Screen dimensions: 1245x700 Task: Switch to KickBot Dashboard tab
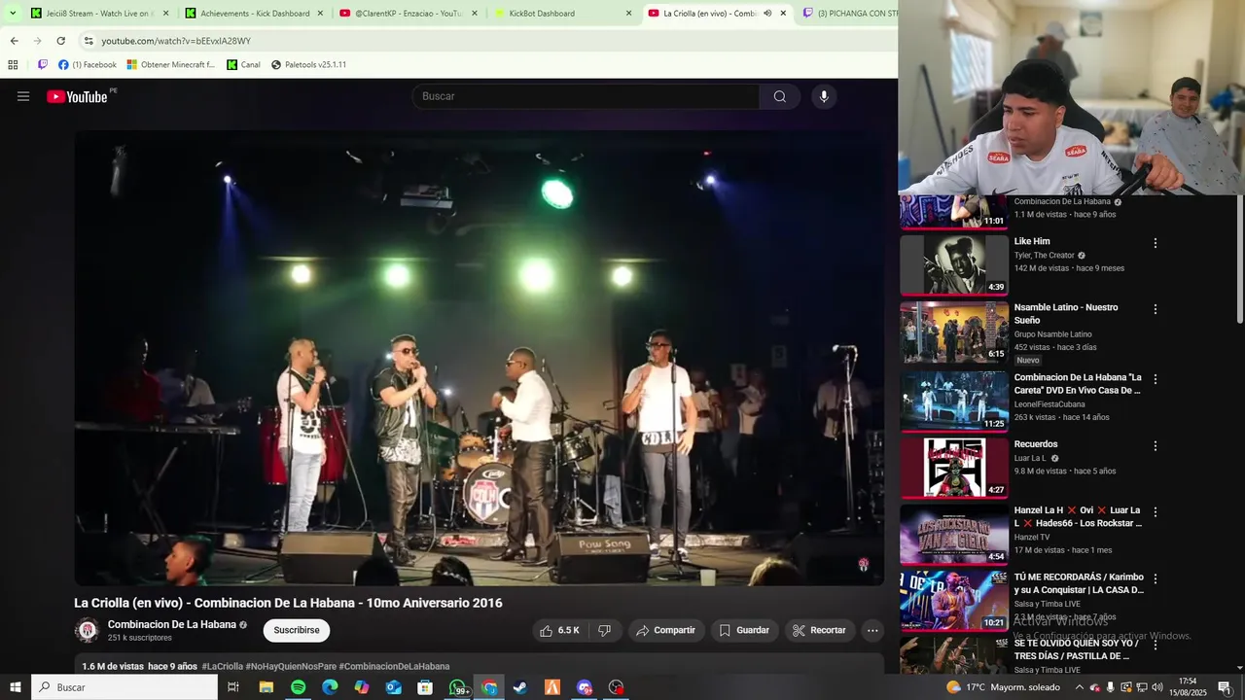point(562,14)
